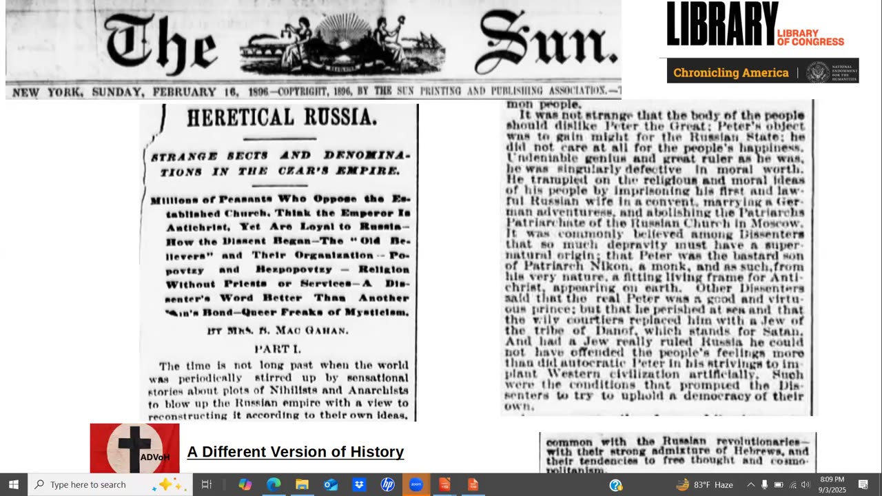This screenshot has height=496, width=882.
Task: Switch to the Zoom app in the taskbar
Action: pos(416,484)
